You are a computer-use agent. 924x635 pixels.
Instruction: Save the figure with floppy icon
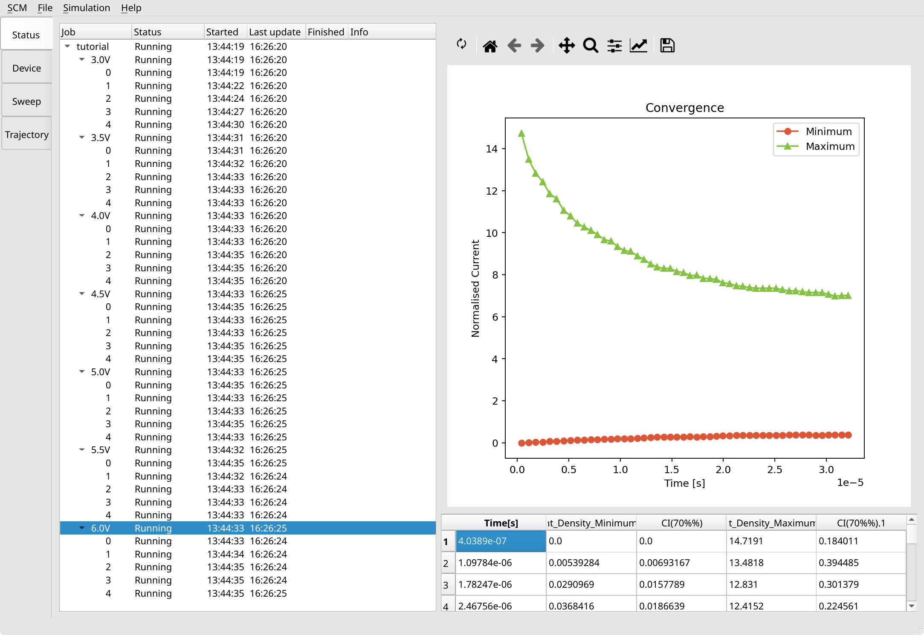tap(667, 46)
